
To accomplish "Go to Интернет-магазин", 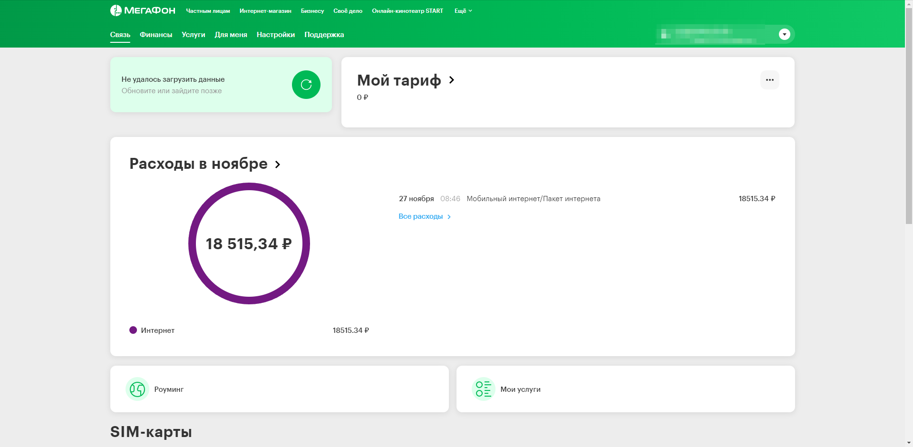I will point(265,11).
